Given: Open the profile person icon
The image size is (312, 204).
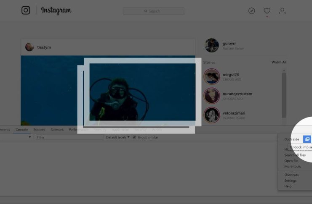Looking at the screenshot, I should coord(282,11).
